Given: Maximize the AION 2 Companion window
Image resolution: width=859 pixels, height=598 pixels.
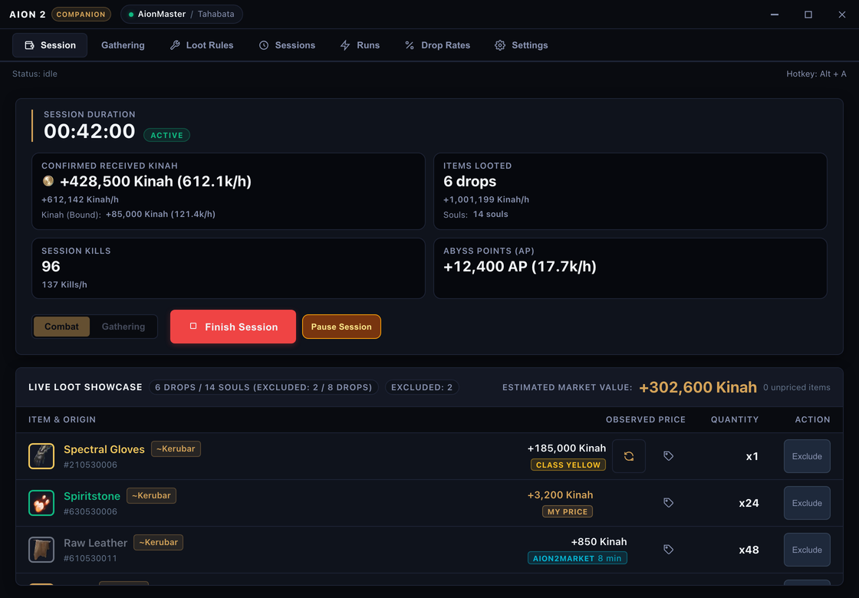Looking at the screenshot, I should point(808,15).
